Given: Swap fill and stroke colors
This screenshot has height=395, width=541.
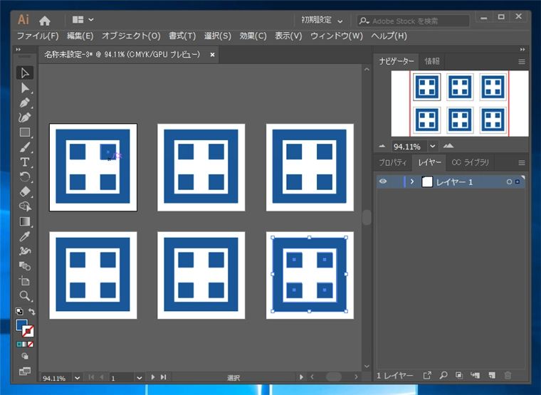Looking at the screenshot, I should 31,312.
